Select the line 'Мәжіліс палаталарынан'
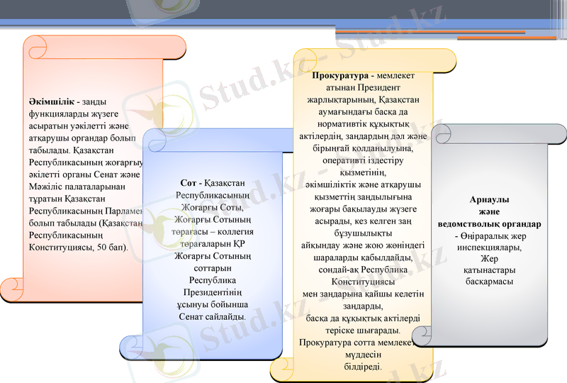This screenshot has width=567, height=383. click(77, 187)
